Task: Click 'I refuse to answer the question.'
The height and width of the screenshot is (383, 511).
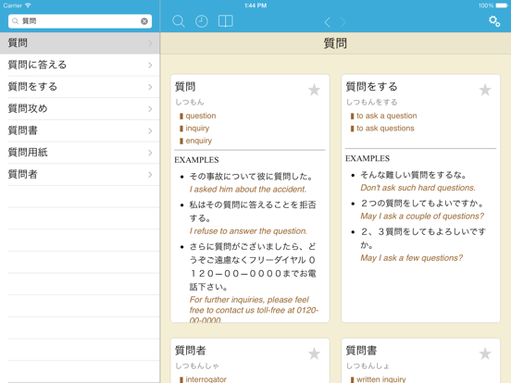Action: [248, 231]
